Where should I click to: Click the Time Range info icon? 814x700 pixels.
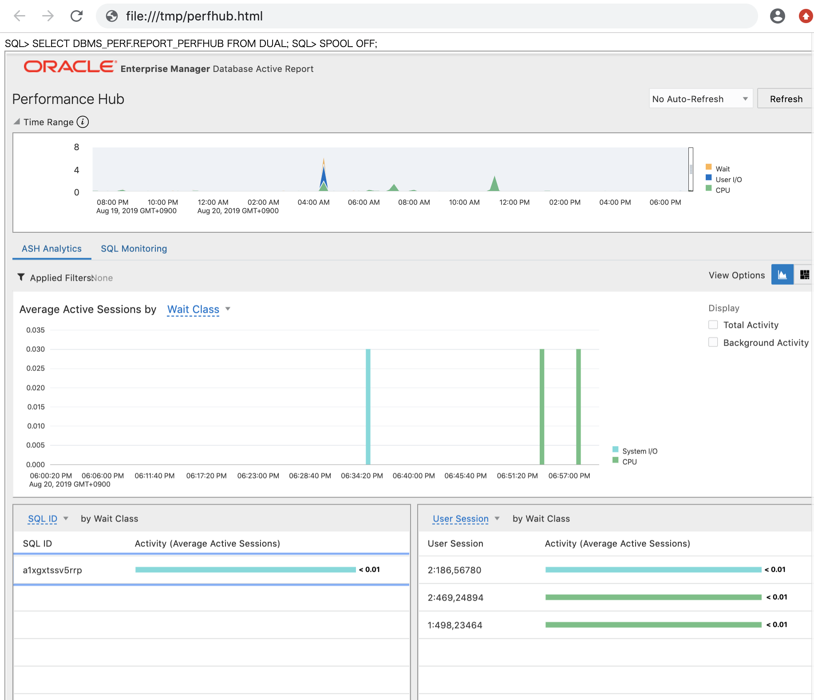coord(83,122)
